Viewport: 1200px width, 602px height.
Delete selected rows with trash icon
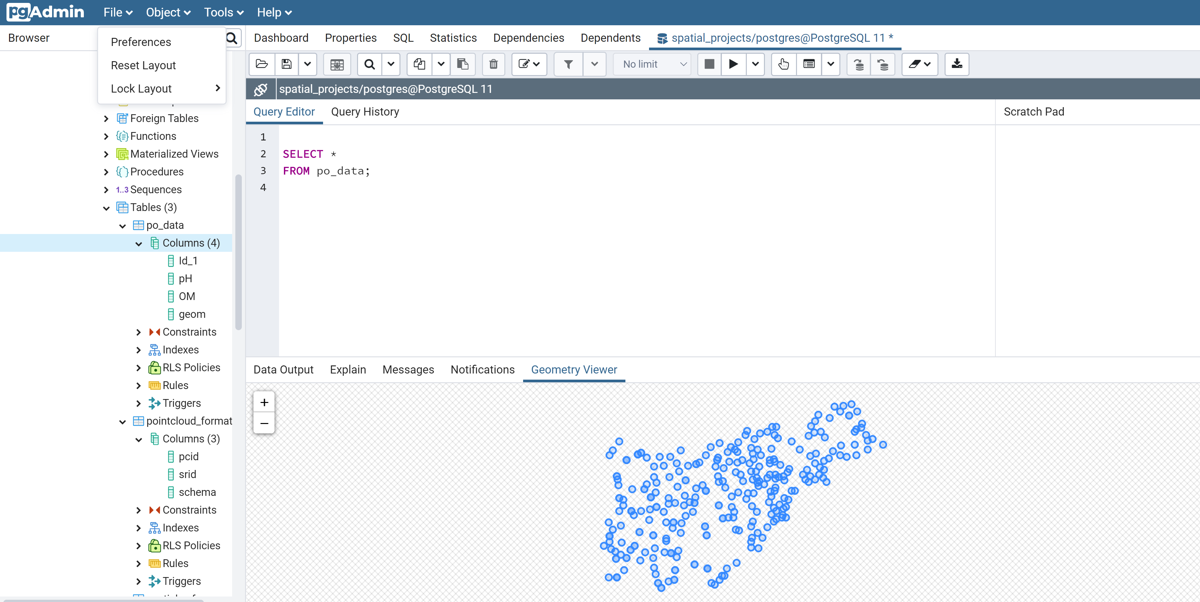[x=493, y=64]
